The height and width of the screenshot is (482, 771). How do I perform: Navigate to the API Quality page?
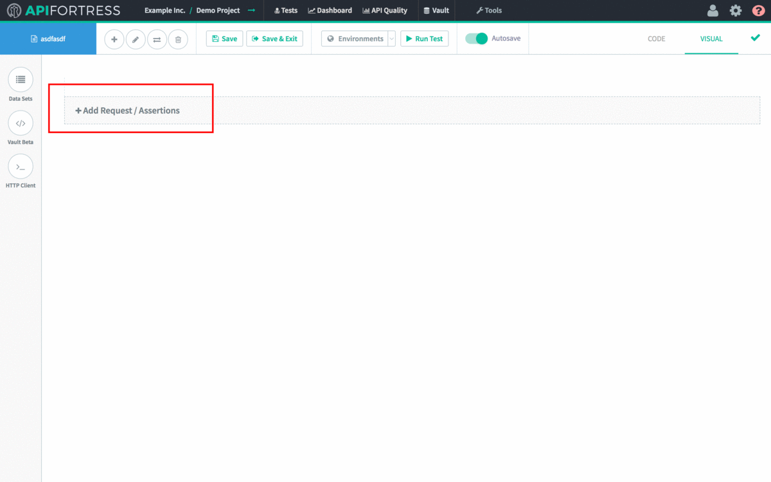click(385, 10)
